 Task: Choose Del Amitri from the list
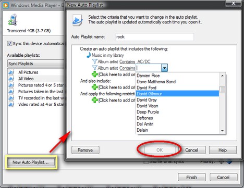tap(177, 124)
